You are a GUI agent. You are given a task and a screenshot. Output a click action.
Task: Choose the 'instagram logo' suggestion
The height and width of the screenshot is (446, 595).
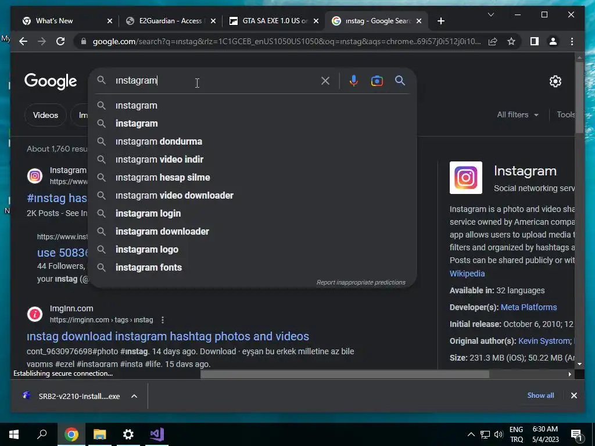(x=253, y=250)
